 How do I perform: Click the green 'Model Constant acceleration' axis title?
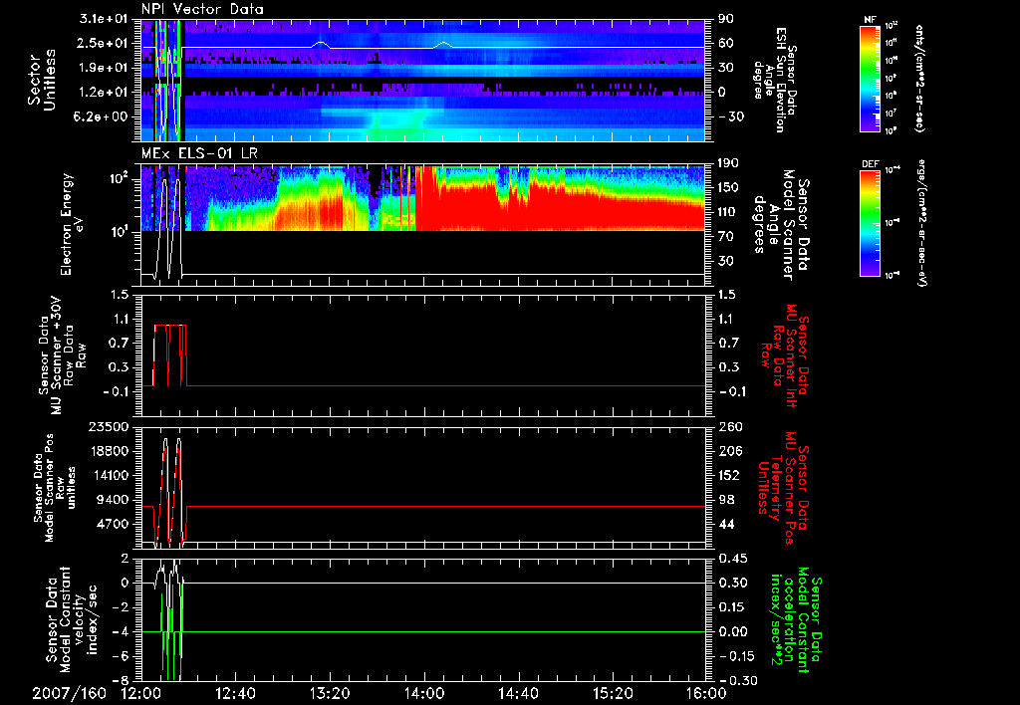coord(797,619)
